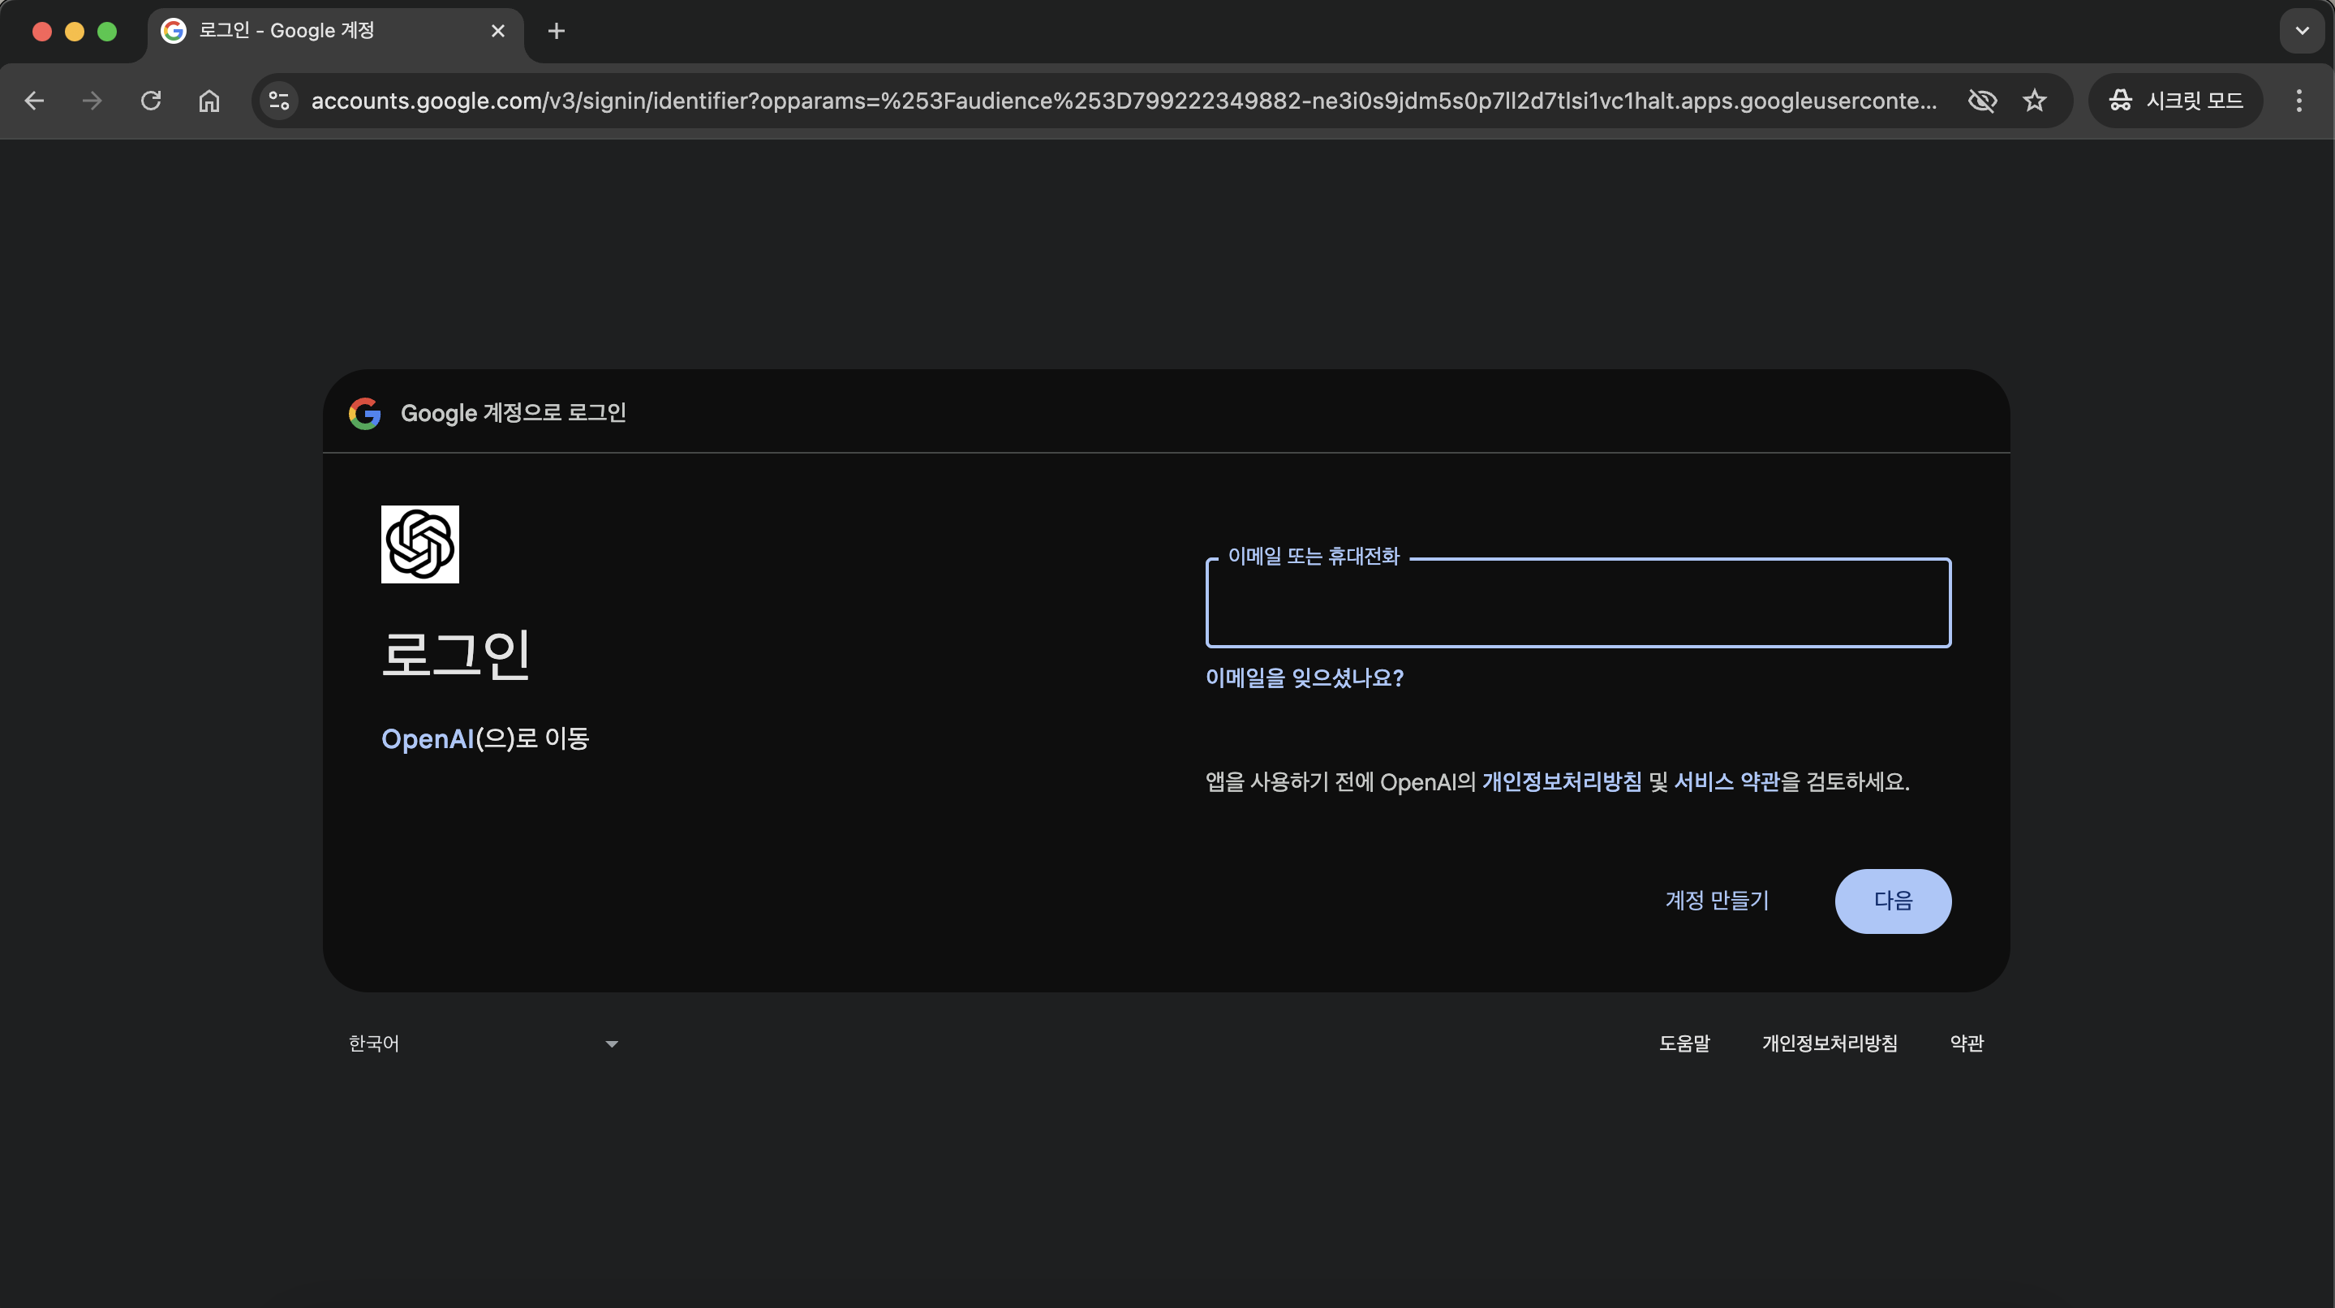Open site information icon in address bar
The height and width of the screenshot is (1308, 2335).
click(279, 101)
